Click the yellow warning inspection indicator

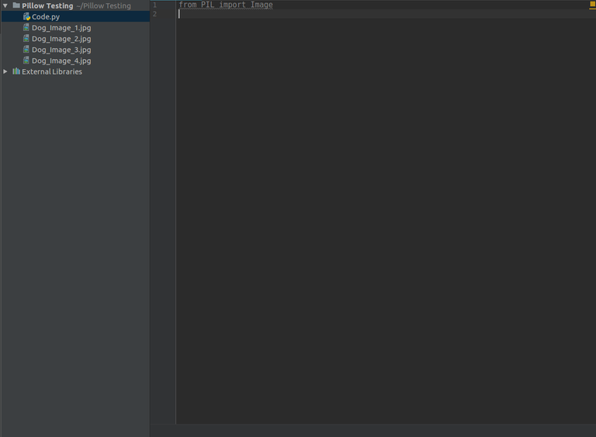[592, 4]
